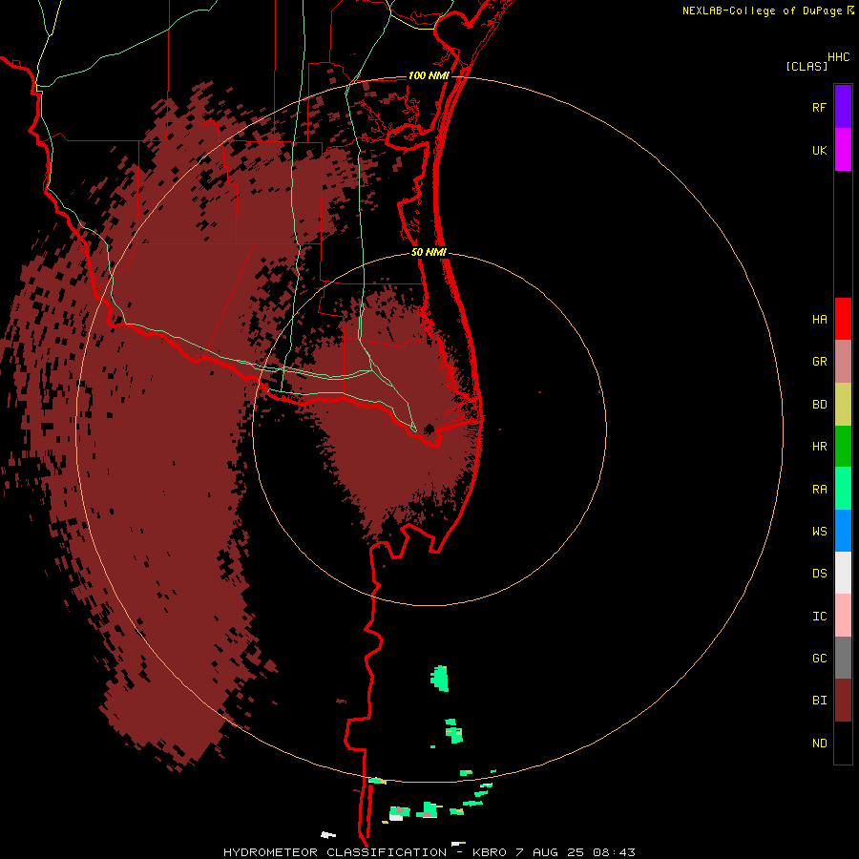Click the WS blue legend swatch
859x859 pixels.
843,531
